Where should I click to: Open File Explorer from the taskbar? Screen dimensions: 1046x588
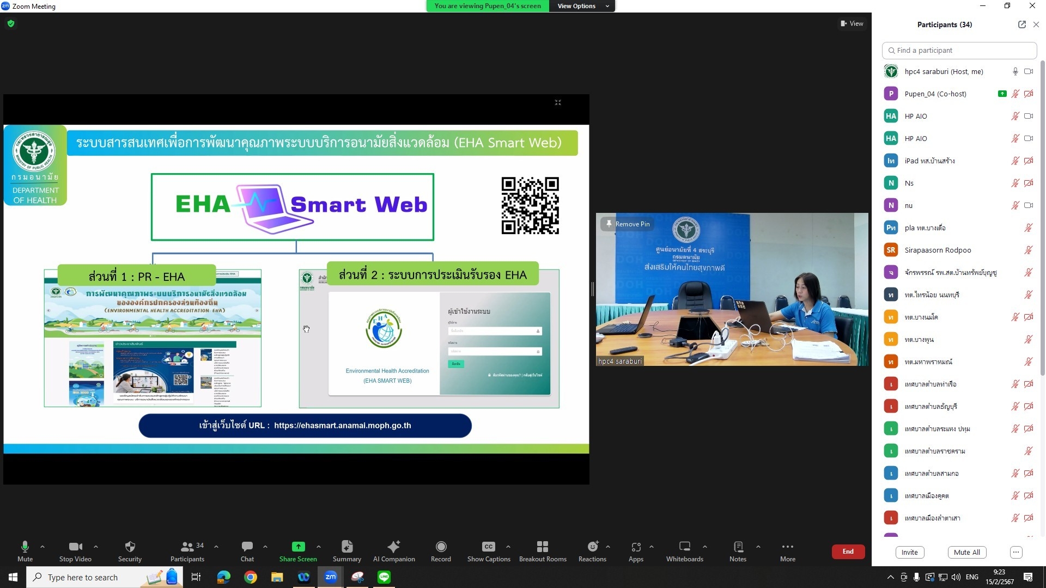pyautogui.click(x=277, y=577)
